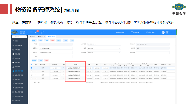Click the first blue add button in toolbar
The height and width of the screenshot is (108, 192).
pos(34,40)
